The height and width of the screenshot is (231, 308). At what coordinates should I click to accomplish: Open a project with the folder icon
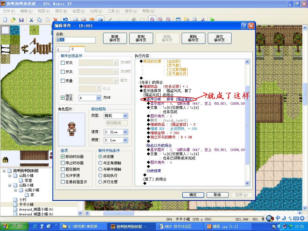click(13, 20)
